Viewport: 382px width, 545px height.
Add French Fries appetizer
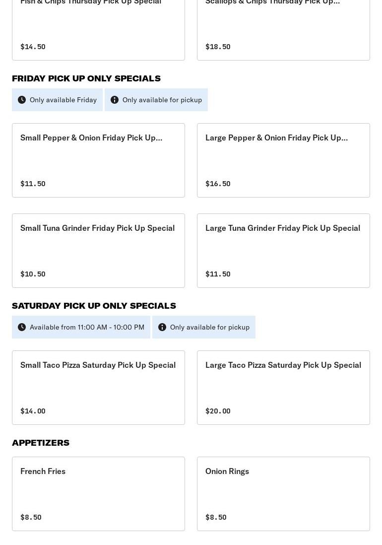point(98,494)
